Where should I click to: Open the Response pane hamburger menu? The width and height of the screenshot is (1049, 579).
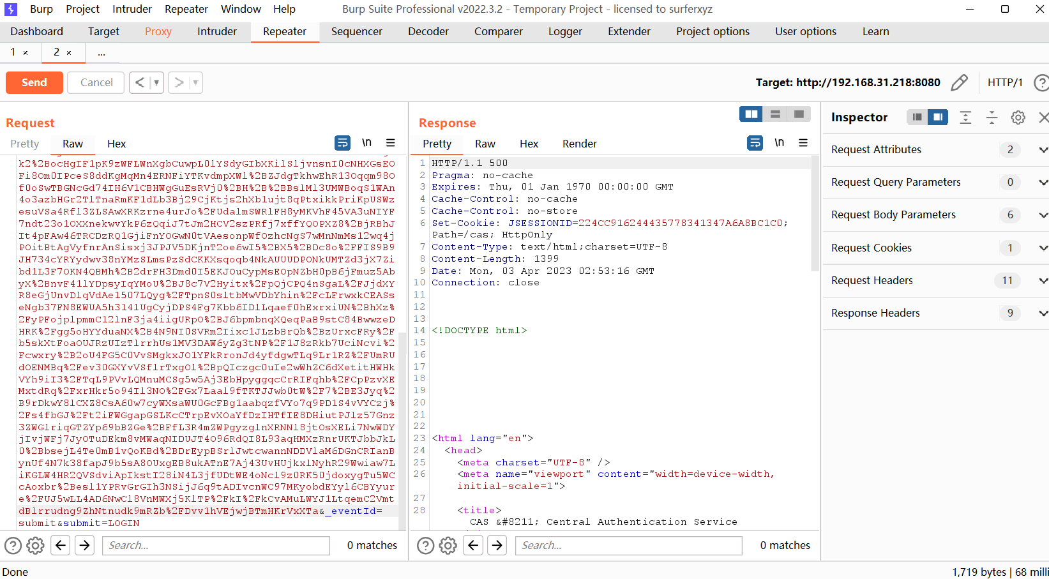(x=803, y=143)
